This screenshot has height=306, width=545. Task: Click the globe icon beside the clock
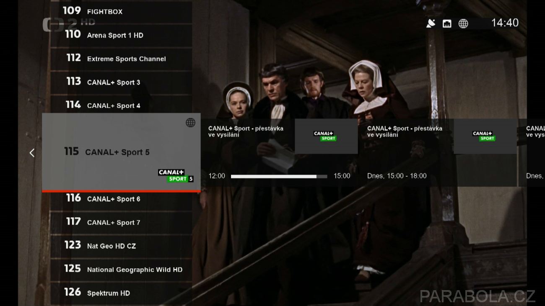[463, 23]
